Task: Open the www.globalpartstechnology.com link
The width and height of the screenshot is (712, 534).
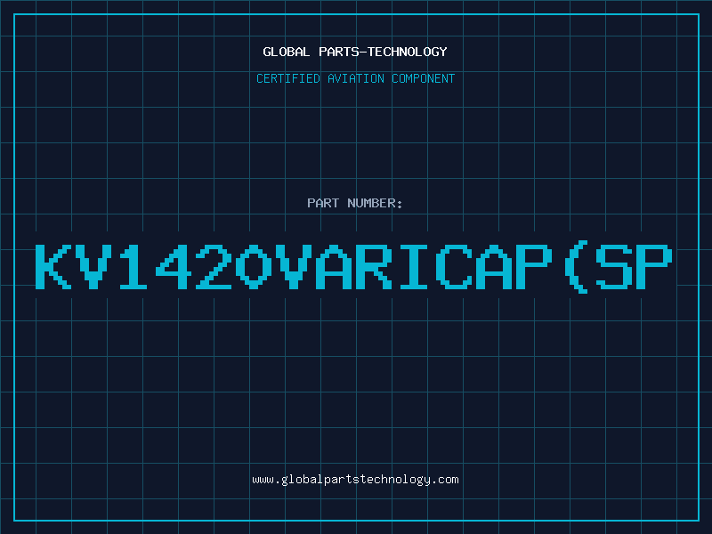Action: [x=355, y=480]
